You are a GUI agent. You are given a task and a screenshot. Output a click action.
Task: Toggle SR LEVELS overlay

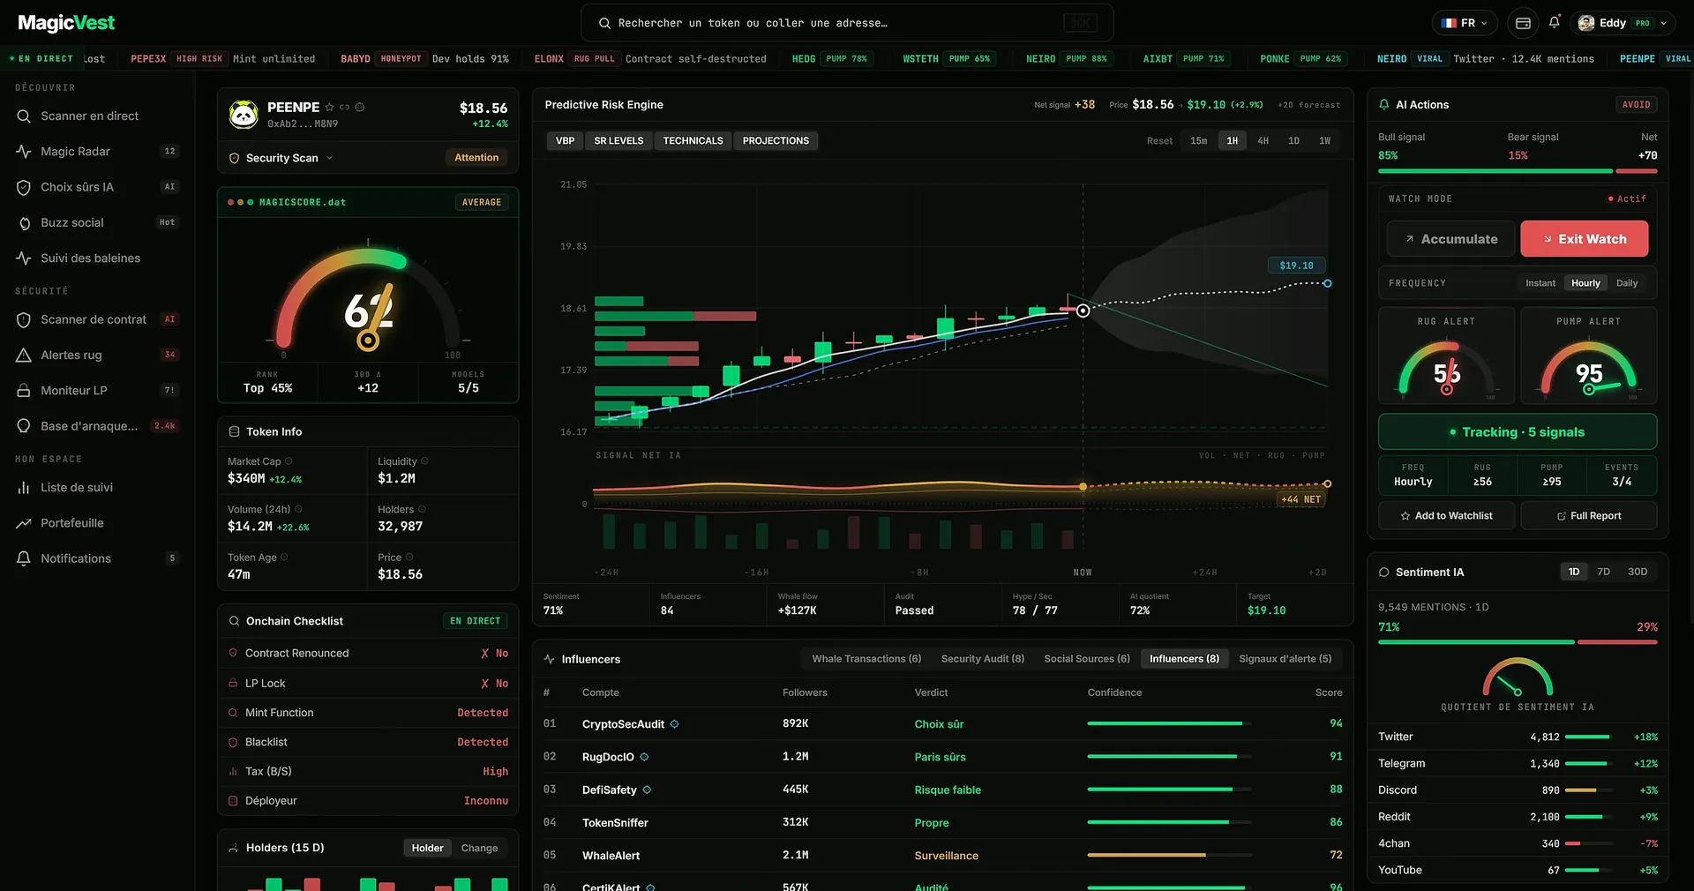coord(618,141)
